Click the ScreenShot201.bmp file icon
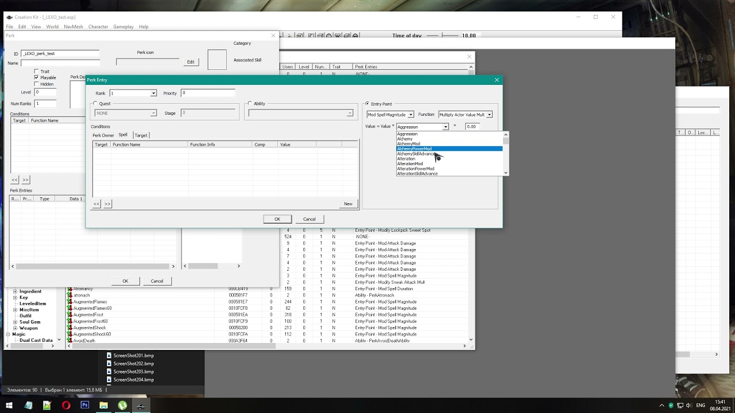This screenshot has height=413, width=735. pyautogui.click(x=109, y=356)
